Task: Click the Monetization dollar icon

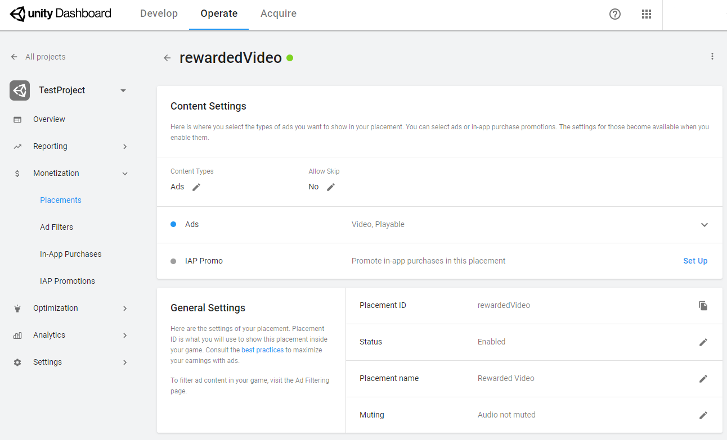Action: point(17,174)
